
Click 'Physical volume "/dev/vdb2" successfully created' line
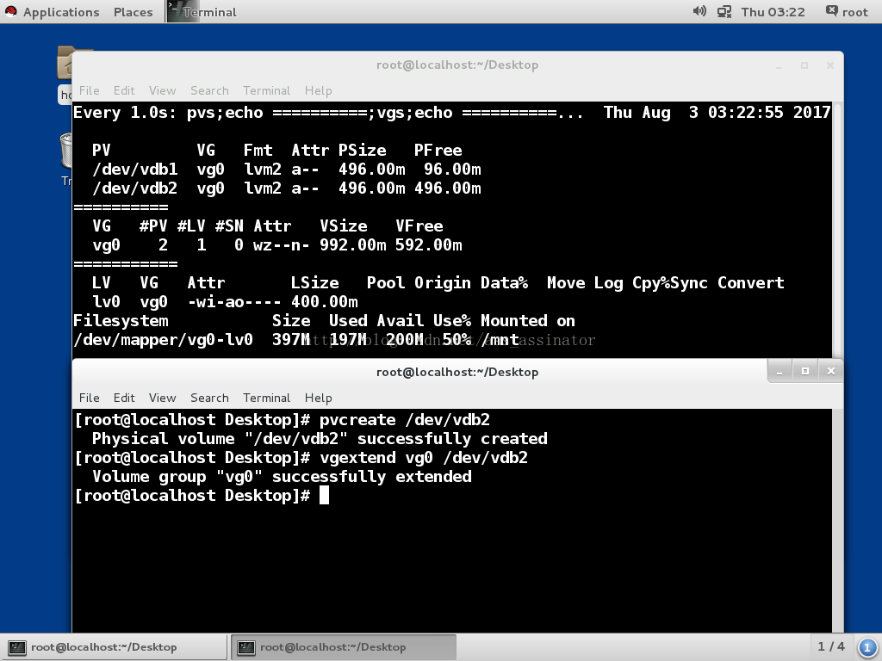coord(320,438)
